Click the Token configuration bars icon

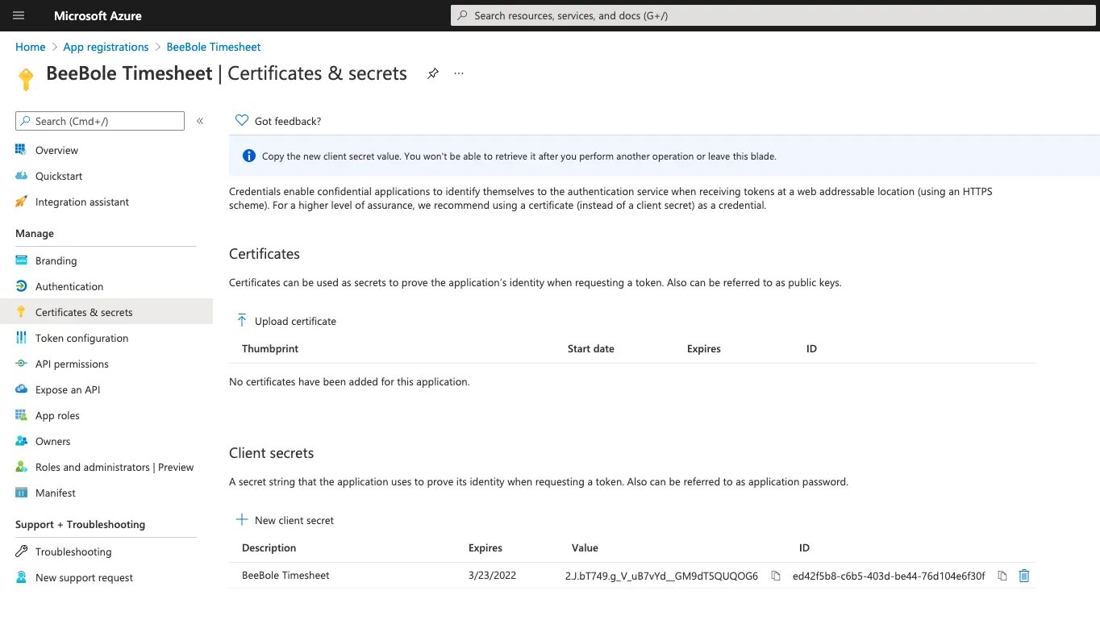click(x=21, y=338)
